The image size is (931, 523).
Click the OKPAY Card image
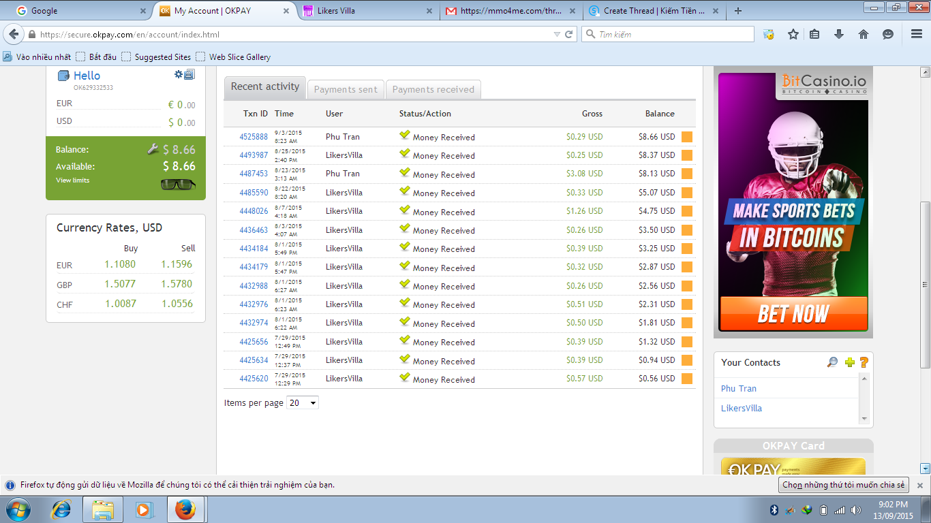[793, 466]
